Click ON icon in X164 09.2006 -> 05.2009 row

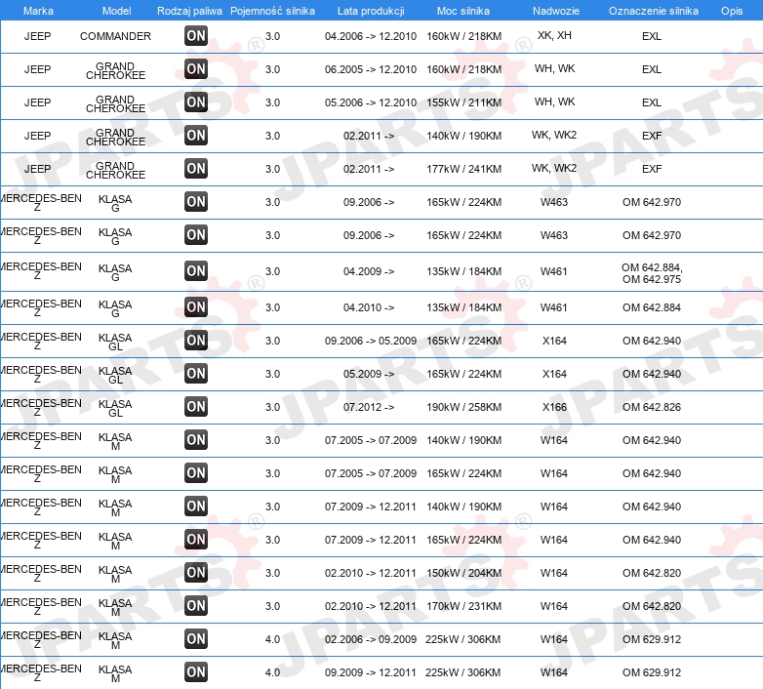click(196, 341)
